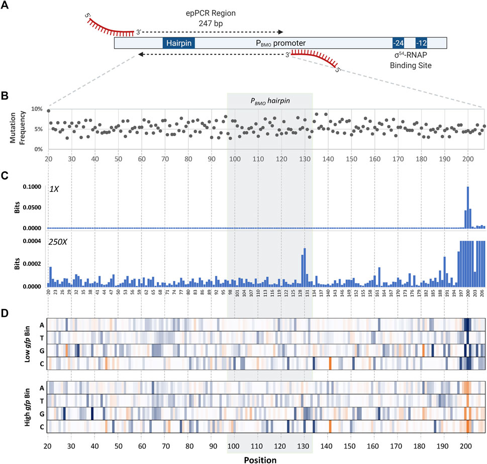Click the panel letter 'B'
This screenshot has width=487, height=464.
click(x=5, y=95)
